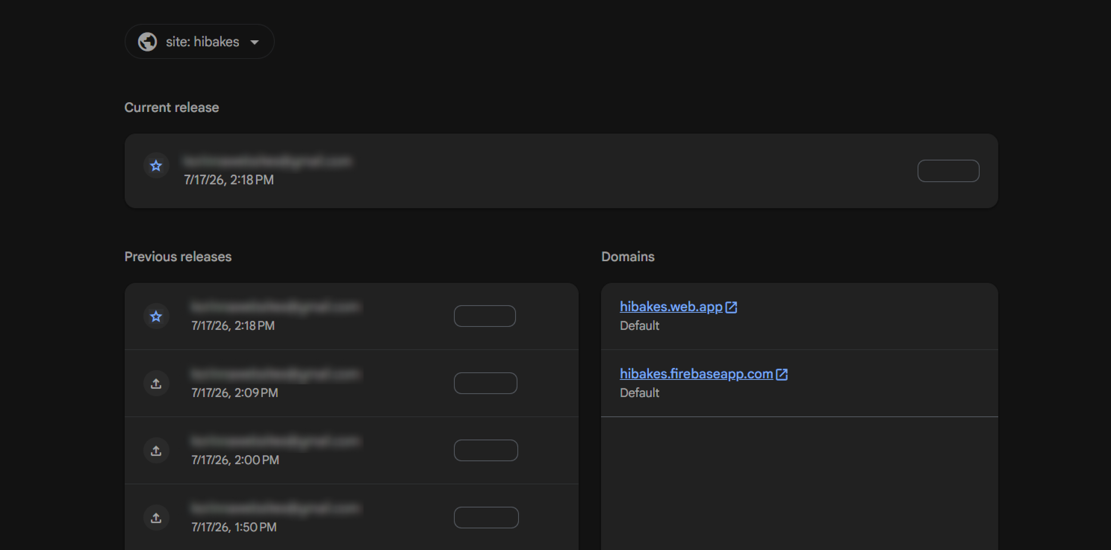This screenshot has width=1111, height=550.
Task: Click "Default" label under hibakes.web.app
Action: point(639,325)
